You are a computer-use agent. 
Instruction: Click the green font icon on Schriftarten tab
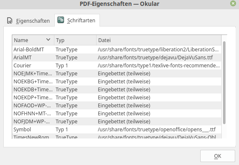coord(61,20)
